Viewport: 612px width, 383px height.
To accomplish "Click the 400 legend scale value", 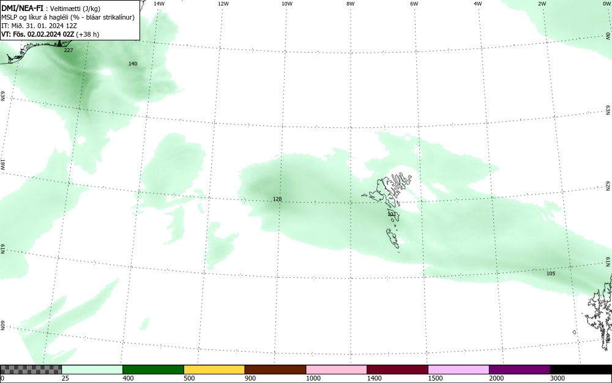I will click(128, 378).
